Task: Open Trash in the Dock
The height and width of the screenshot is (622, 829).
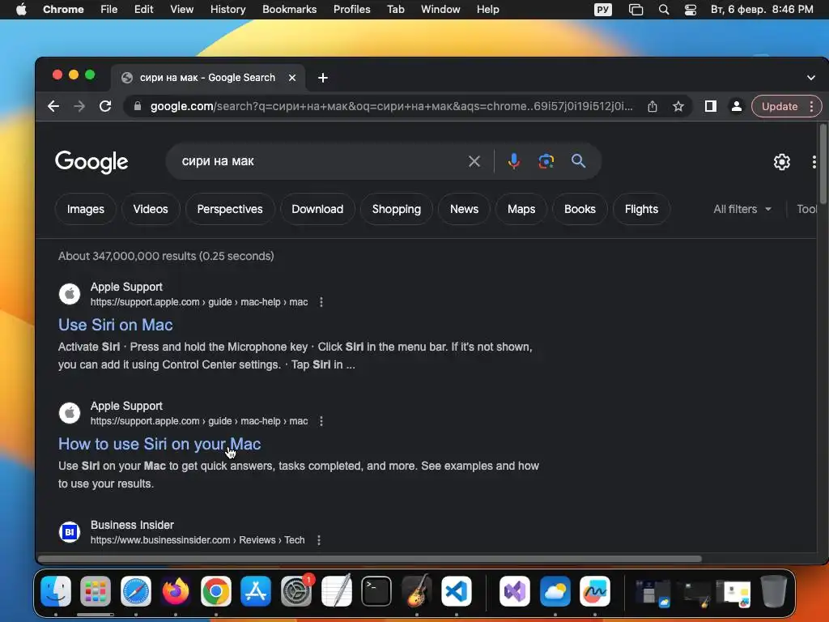Action: [773, 591]
